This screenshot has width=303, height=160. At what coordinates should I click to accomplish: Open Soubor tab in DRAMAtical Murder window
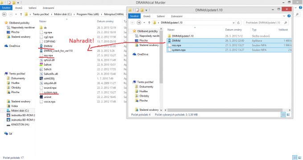(6, 8)
